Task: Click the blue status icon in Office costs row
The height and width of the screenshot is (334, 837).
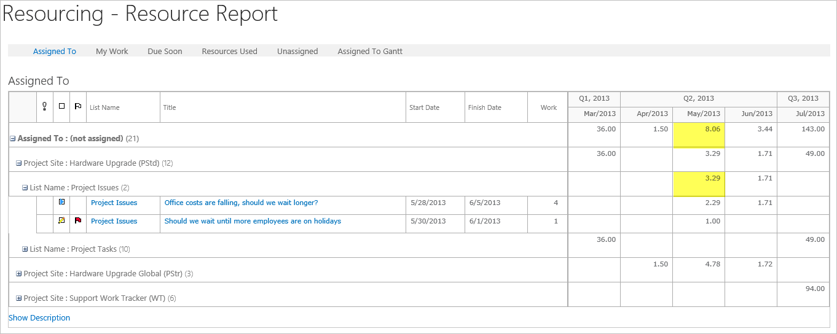Action: coord(61,202)
